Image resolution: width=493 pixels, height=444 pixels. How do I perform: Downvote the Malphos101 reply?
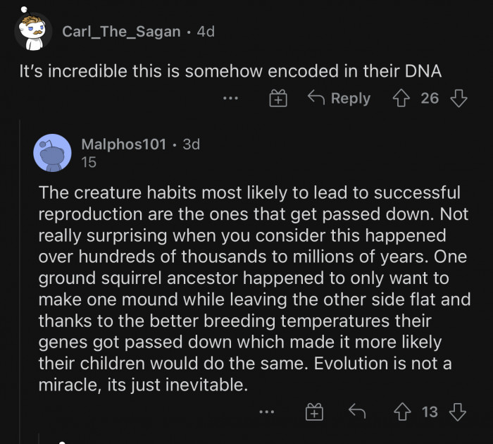point(458,412)
